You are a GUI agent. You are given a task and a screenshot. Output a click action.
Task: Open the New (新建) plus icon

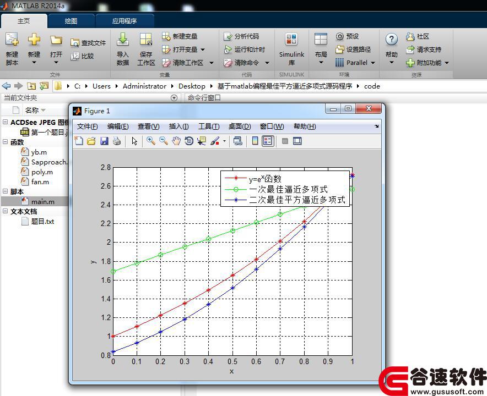point(34,40)
